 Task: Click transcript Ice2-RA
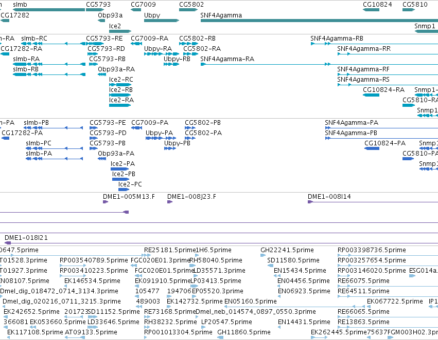pos(120,105)
